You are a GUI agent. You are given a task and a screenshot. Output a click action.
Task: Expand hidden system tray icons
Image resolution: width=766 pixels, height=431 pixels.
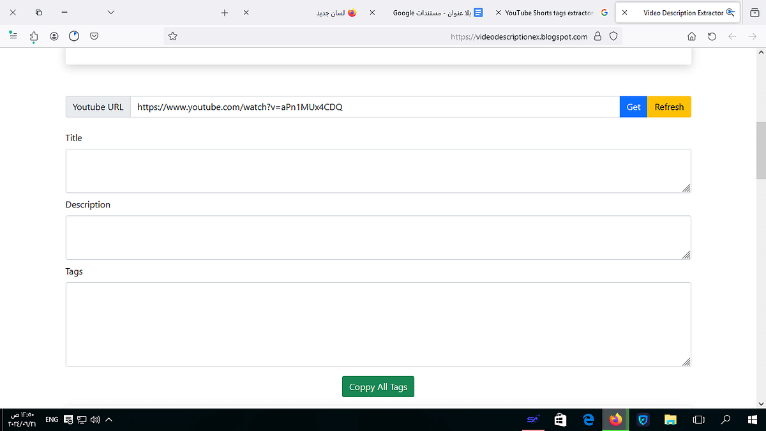click(x=109, y=420)
